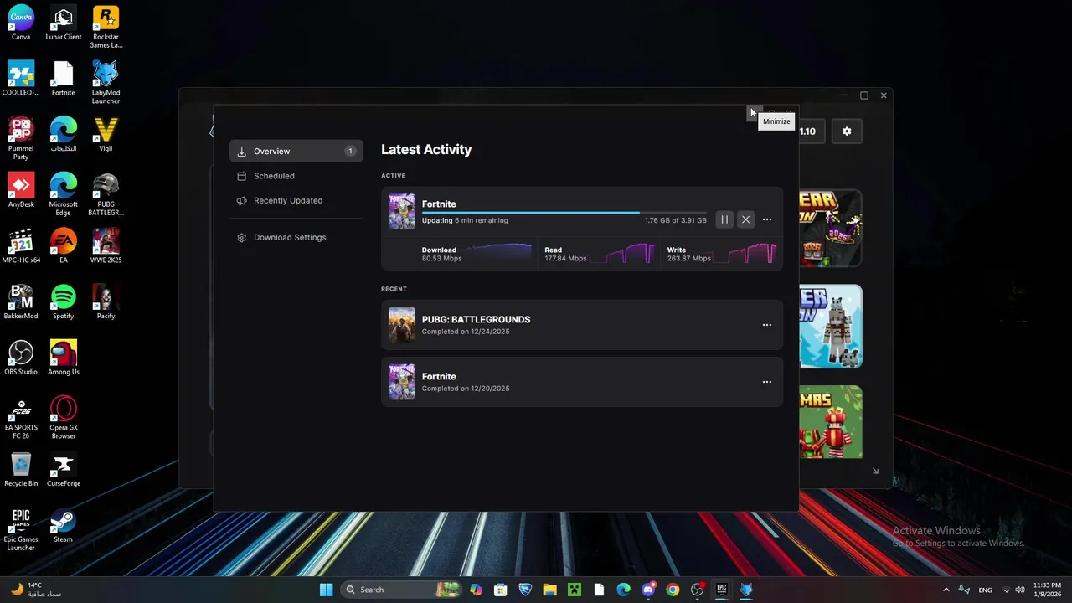Screen dimensions: 1072x603
Task: Click the Fortnite update progress bar
Action: pyautogui.click(x=564, y=213)
